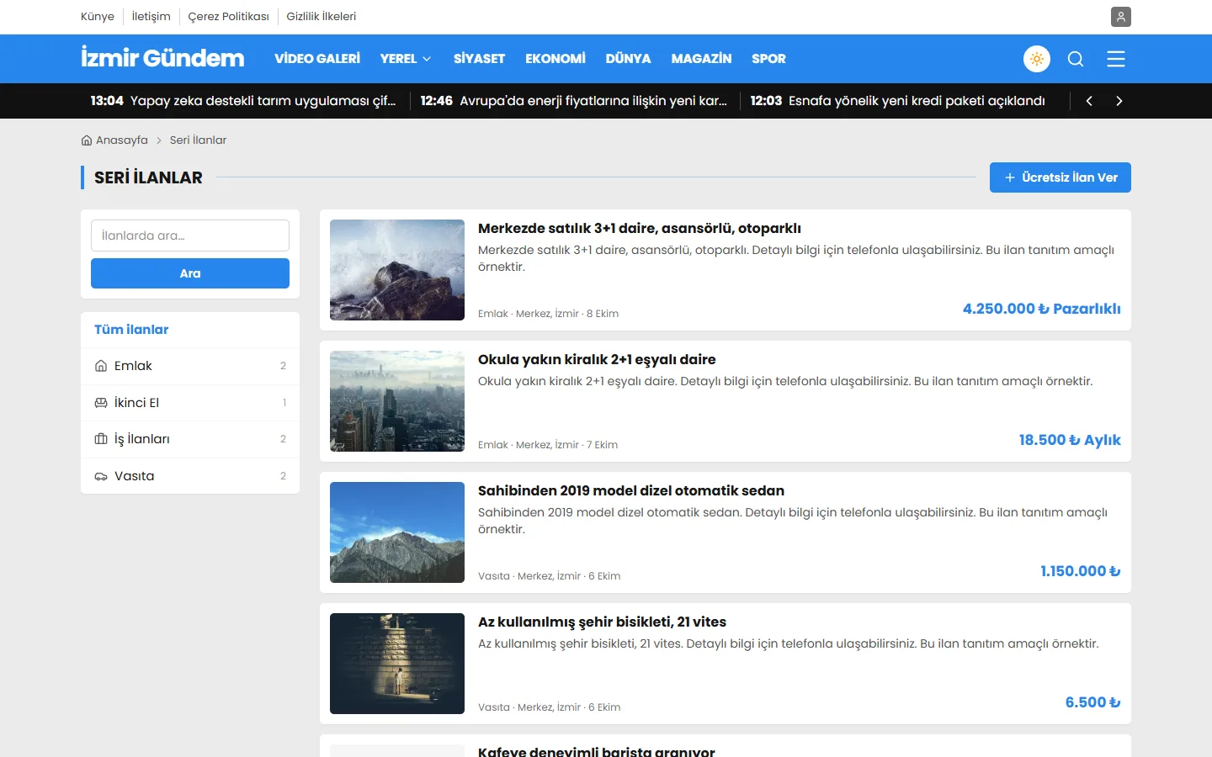This screenshot has width=1212, height=757.
Task: Open the İletişim link
Action: click(x=151, y=17)
